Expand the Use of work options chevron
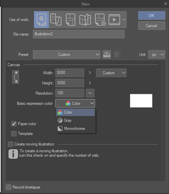 click(124, 20)
